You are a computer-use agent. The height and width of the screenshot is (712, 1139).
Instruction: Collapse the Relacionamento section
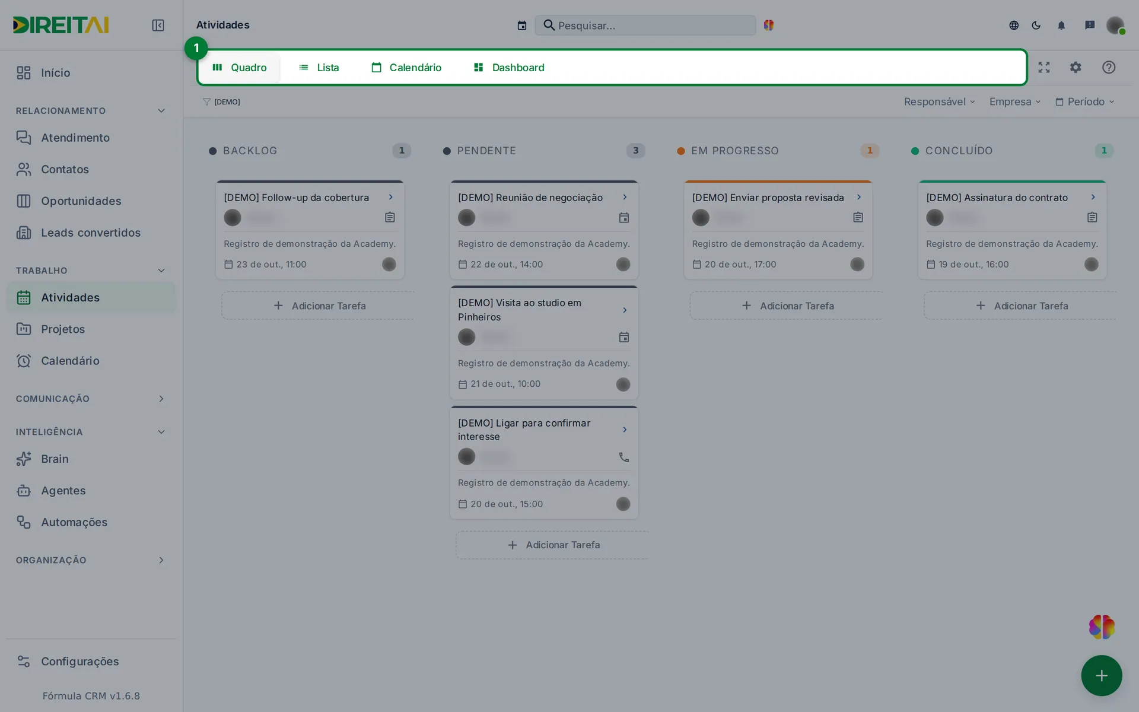(161, 111)
